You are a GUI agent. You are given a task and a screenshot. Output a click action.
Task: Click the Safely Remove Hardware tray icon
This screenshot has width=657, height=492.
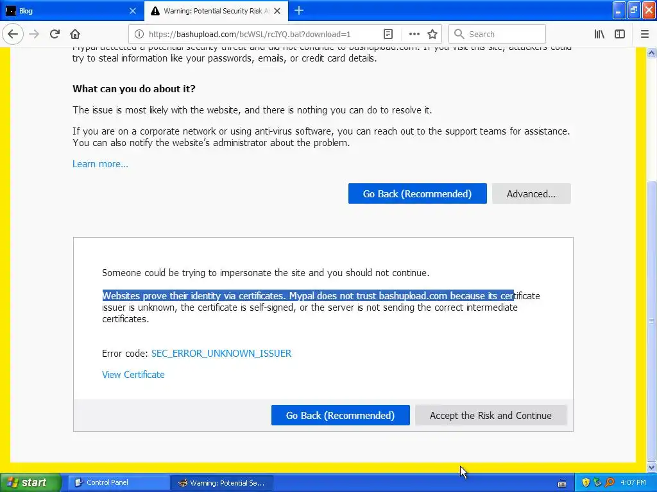pyautogui.click(x=598, y=483)
